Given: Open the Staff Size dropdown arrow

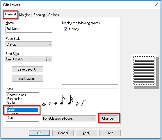Looking at the screenshot, I should coord(50,59).
